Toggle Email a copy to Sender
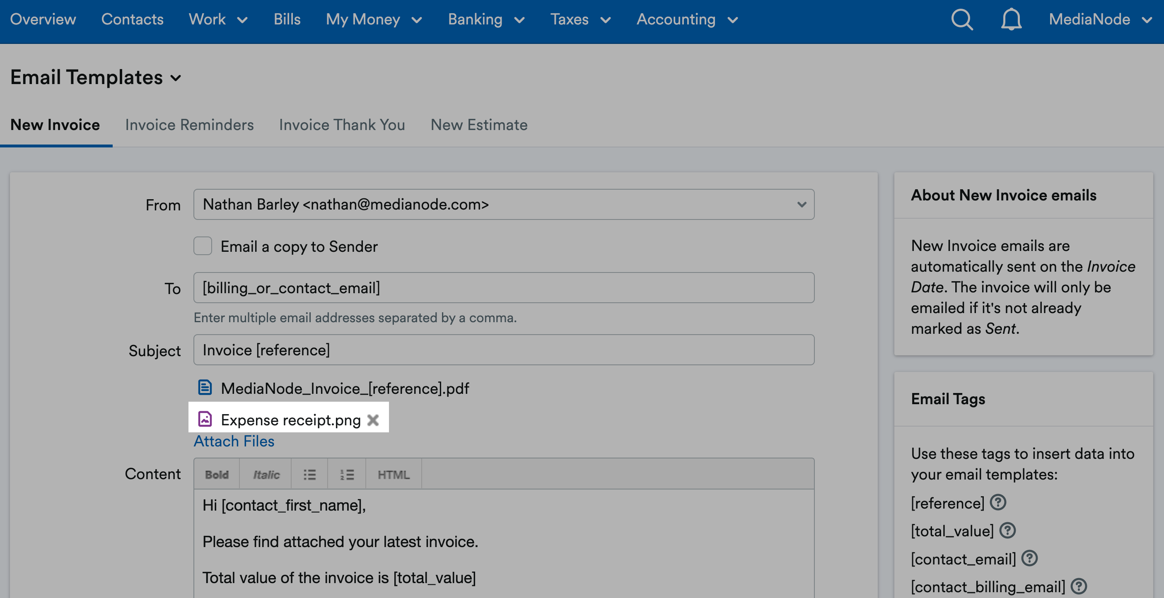The width and height of the screenshot is (1164, 598). point(203,246)
